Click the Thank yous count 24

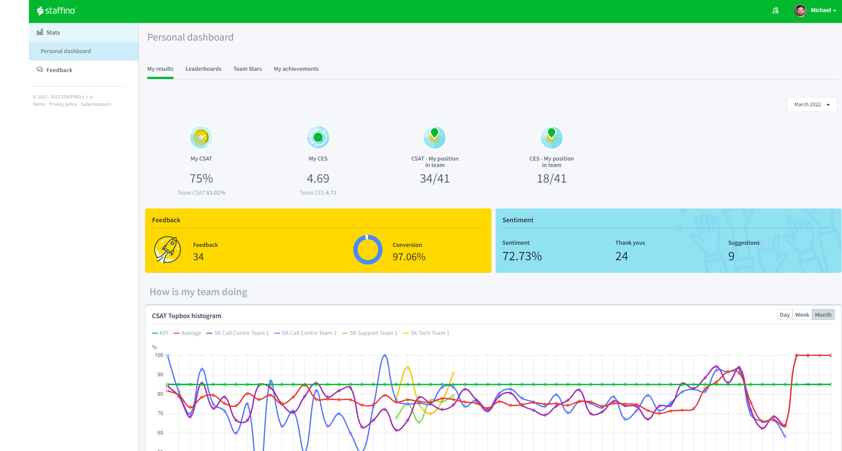pyautogui.click(x=621, y=256)
